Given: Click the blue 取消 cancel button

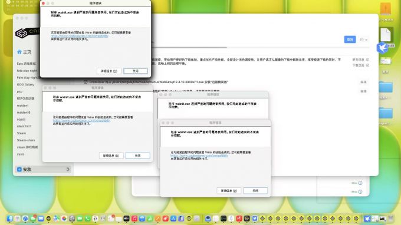Looking at the screenshot, I should (x=350, y=39).
